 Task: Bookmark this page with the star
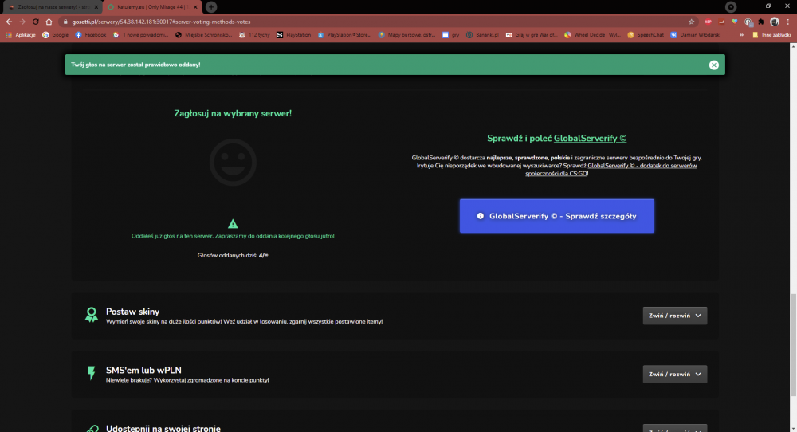(691, 22)
